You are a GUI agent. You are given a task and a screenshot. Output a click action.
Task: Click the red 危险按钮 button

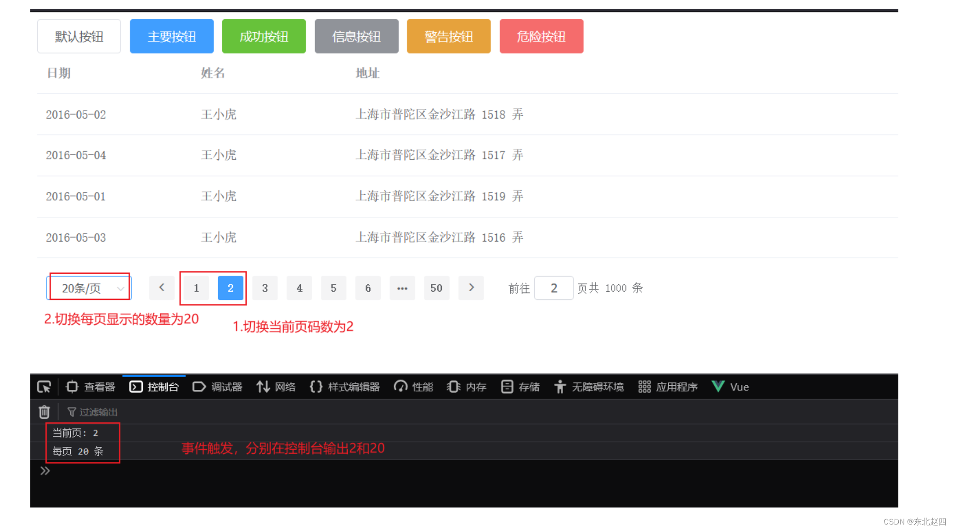pyautogui.click(x=541, y=36)
